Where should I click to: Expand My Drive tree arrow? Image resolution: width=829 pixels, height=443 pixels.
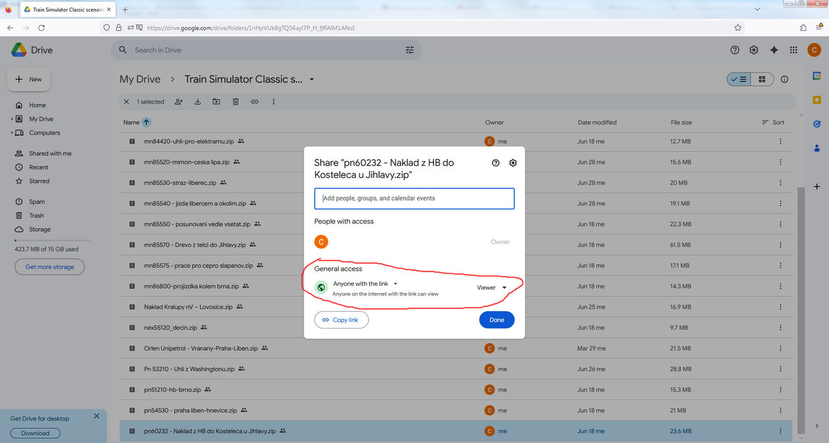click(x=12, y=119)
